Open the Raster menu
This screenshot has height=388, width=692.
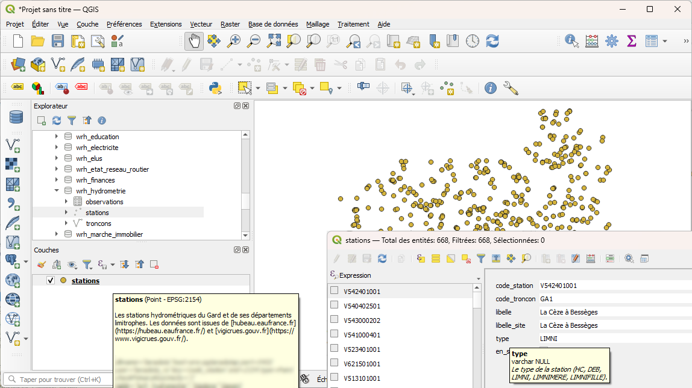pyautogui.click(x=230, y=24)
